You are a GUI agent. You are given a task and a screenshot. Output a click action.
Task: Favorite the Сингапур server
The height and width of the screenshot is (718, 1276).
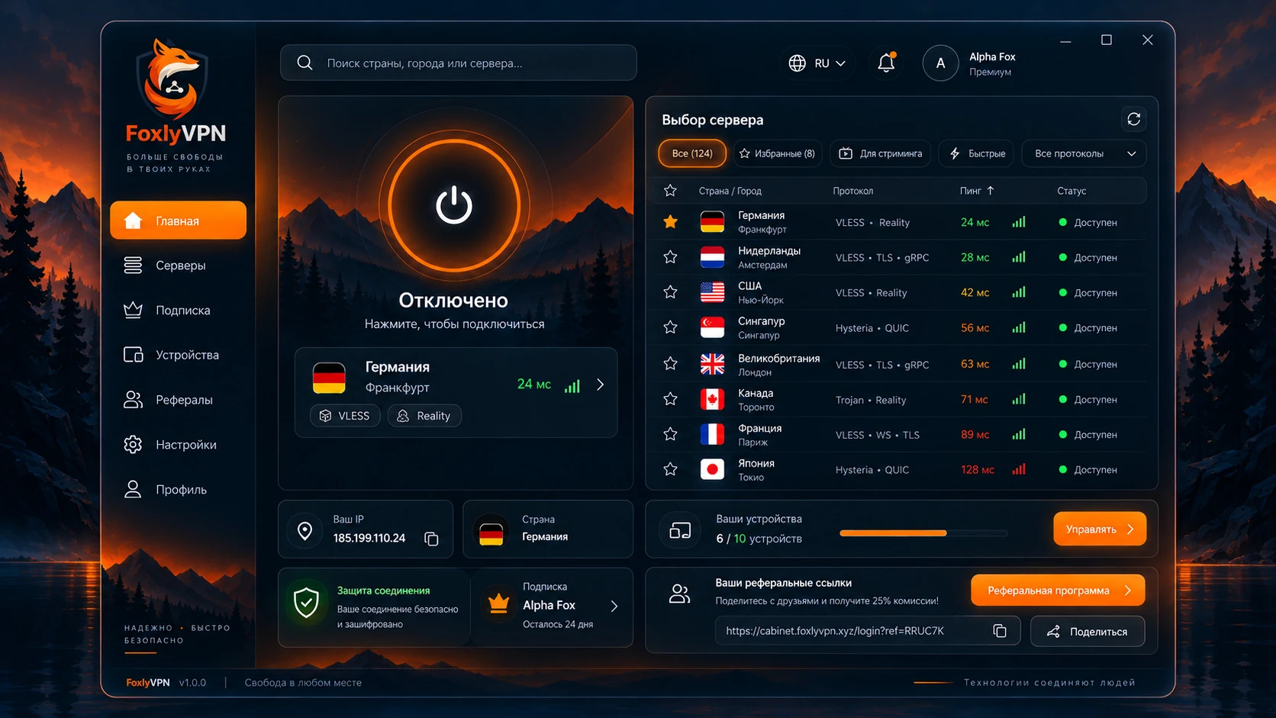[x=670, y=327]
